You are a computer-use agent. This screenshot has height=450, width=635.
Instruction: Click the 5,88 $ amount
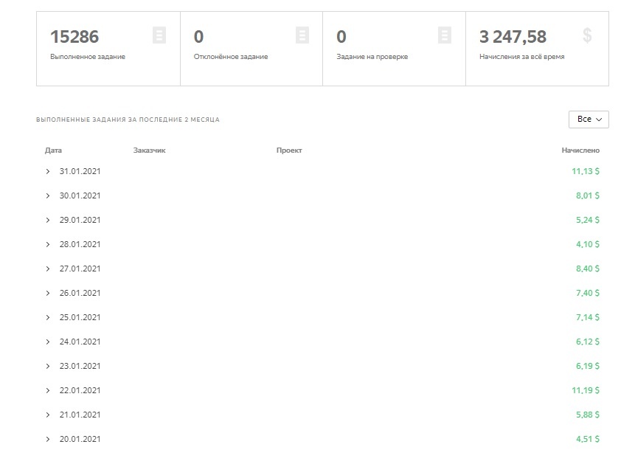click(588, 415)
